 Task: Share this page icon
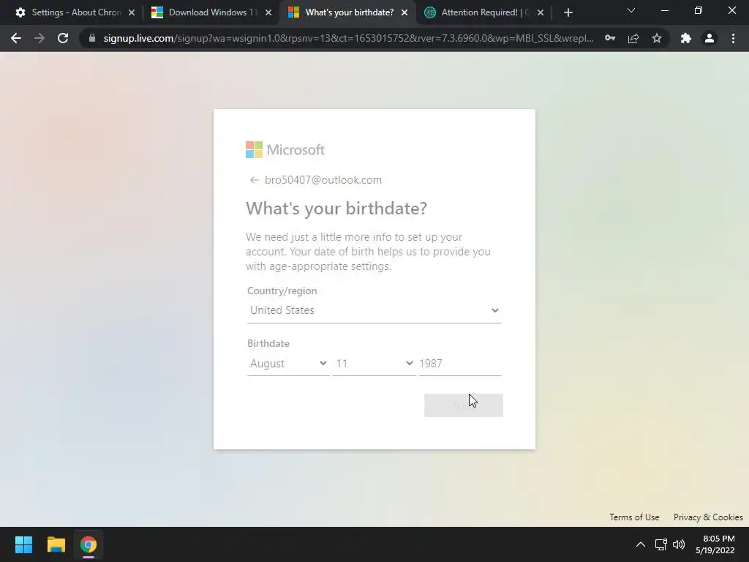tap(633, 38)
